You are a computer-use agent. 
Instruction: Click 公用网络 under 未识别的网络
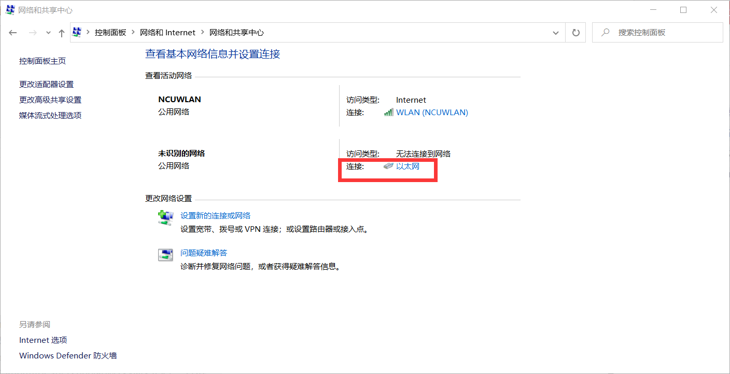point(174,165)
